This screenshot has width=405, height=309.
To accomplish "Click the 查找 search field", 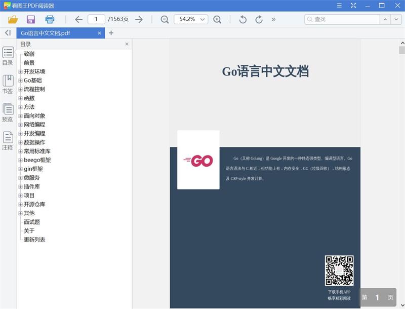I will pyautogui.click(x=342, y=19).
